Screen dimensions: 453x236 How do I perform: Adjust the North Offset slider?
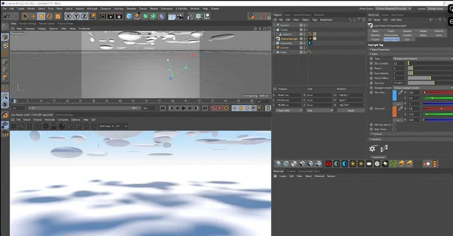pyautogui.click(x=430, y=78)
